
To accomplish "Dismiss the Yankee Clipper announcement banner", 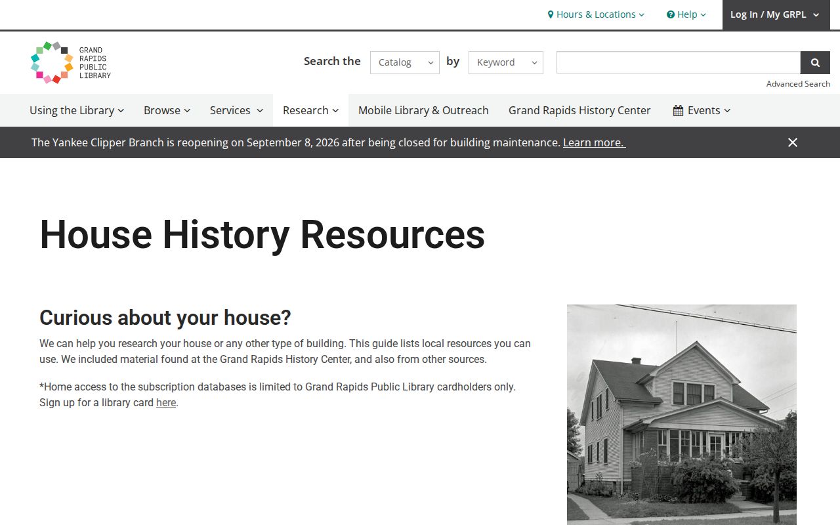I will point(793,142).
